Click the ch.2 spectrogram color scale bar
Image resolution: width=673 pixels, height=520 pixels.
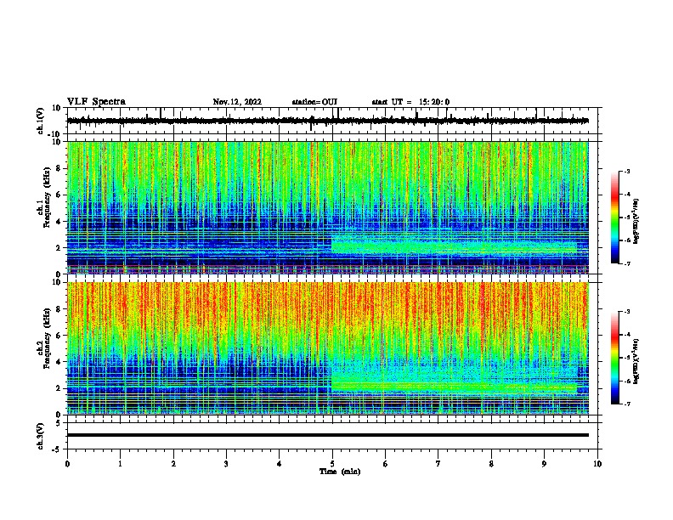click(x=614, y=358)
